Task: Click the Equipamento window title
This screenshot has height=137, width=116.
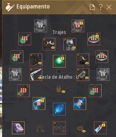Action: coord(33,6)
